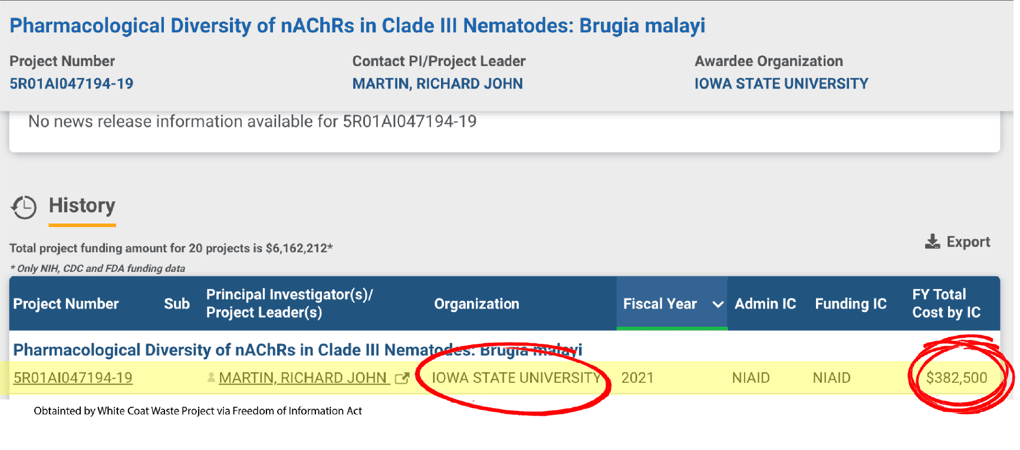
Task: Sort by the Project Number column header
Action: [66, 304]
